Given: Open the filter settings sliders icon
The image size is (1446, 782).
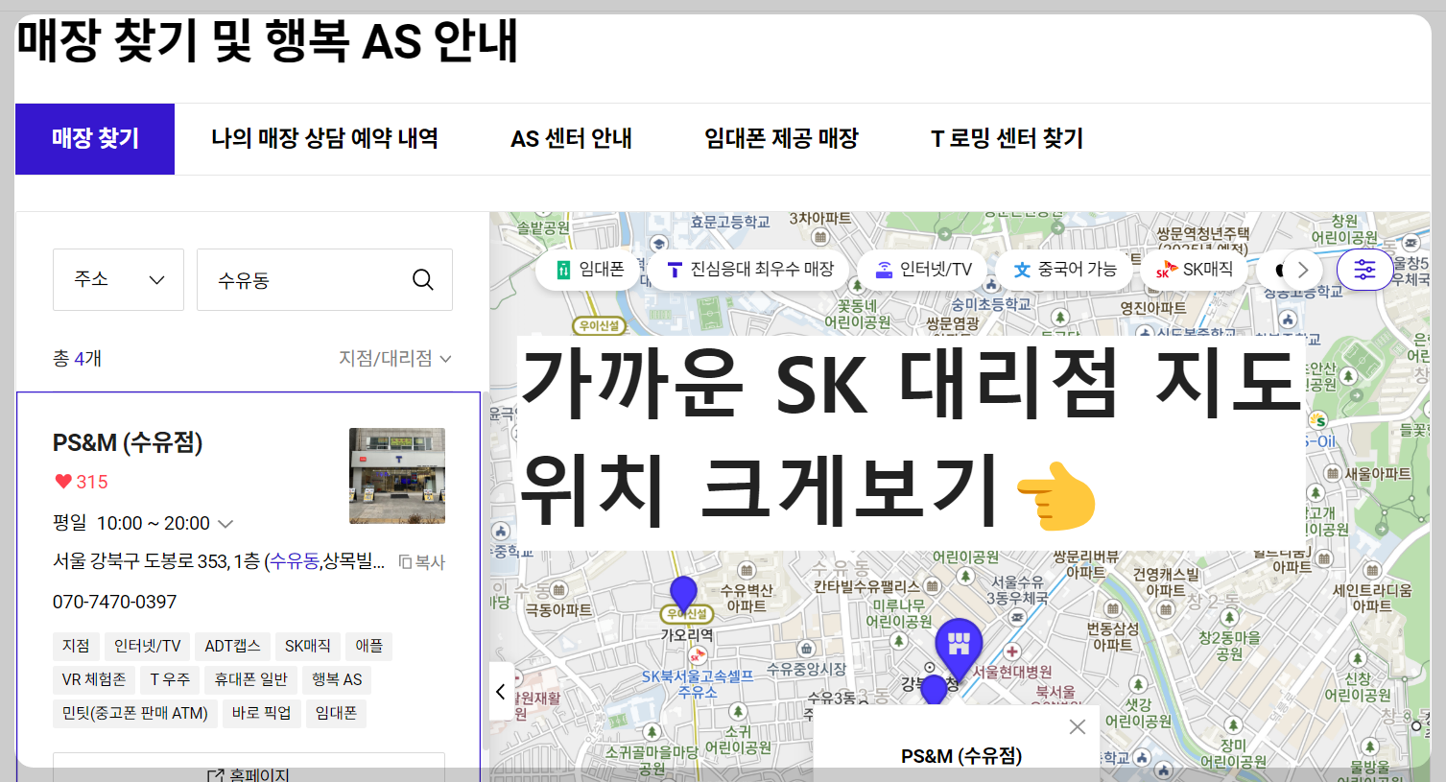Looking at the screenshot, I should [x=1364, y=270].
